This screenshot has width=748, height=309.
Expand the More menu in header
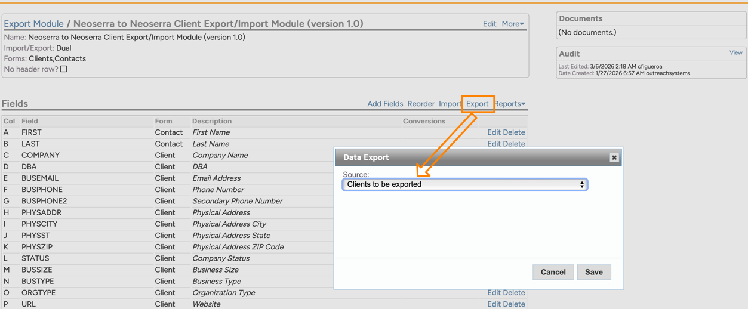point(512,24)
